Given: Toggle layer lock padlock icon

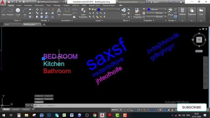Looking at the screenshot, I should tap(95, 10).
